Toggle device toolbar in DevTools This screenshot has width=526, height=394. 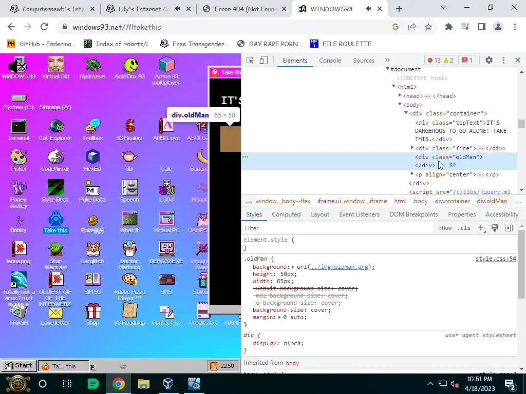[x=264, y=61]
